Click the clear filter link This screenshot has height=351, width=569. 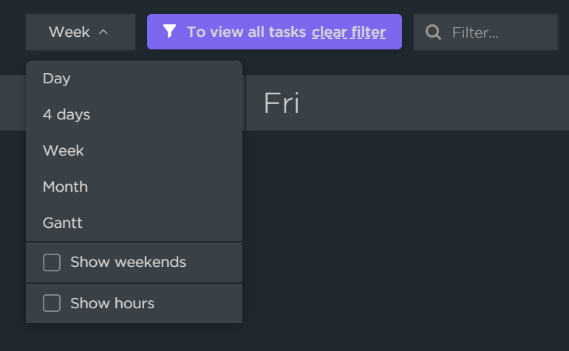[x=348, y=32]
